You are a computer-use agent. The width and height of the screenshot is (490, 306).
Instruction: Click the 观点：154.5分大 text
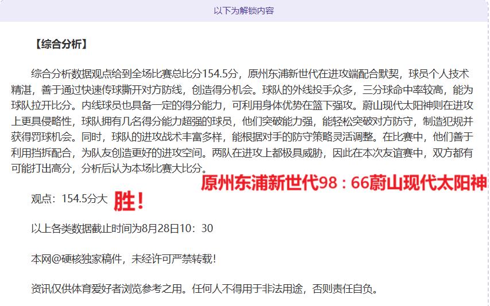click(x=69, y=199)
